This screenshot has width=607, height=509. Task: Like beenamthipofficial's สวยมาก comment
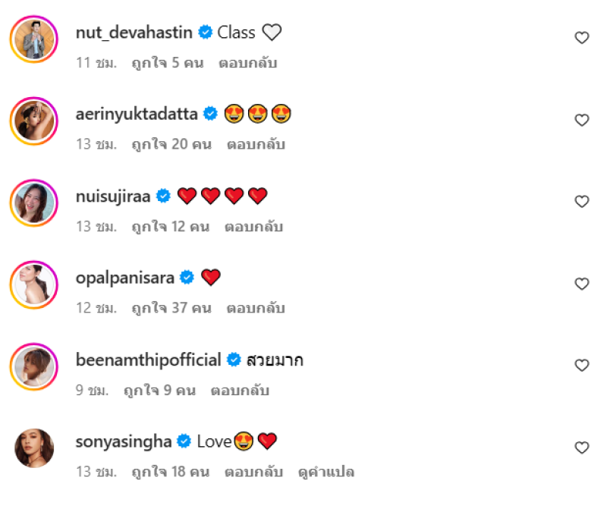pos(581,366)
